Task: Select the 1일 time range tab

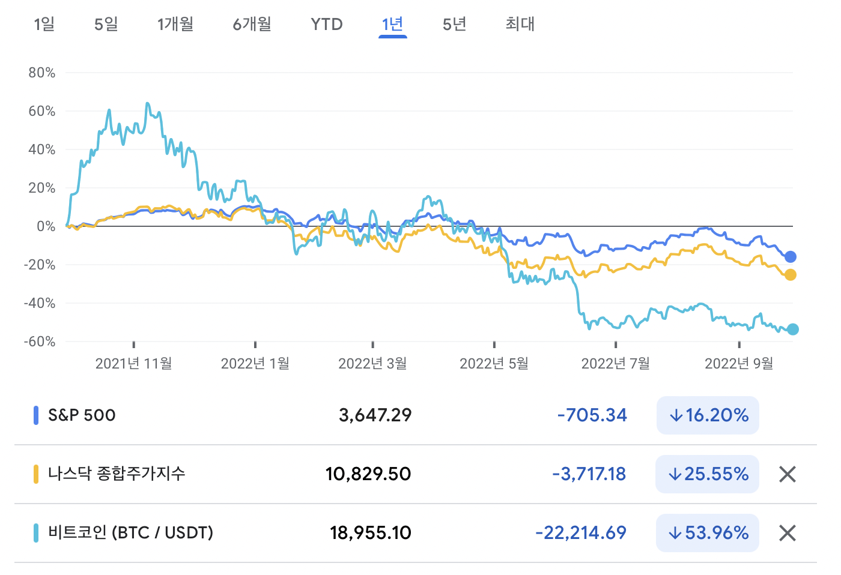Action: tap(44, 24)
